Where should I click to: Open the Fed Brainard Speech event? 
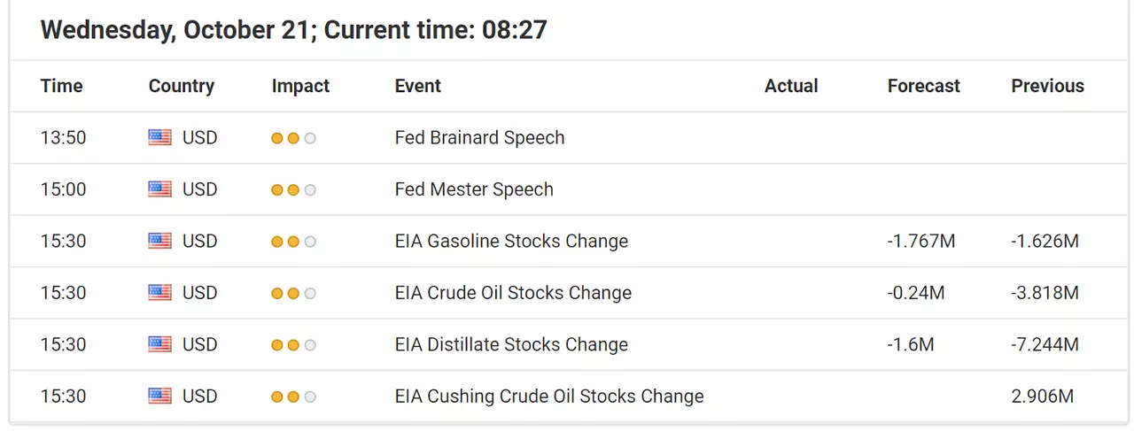click(479, 138)
